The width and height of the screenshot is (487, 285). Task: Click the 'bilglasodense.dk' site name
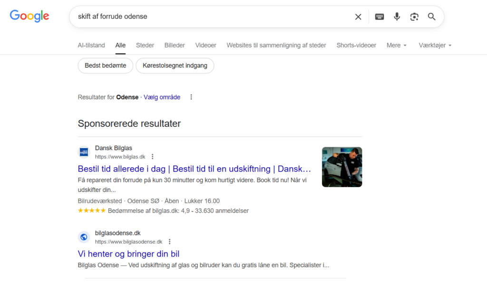(118, 233)
